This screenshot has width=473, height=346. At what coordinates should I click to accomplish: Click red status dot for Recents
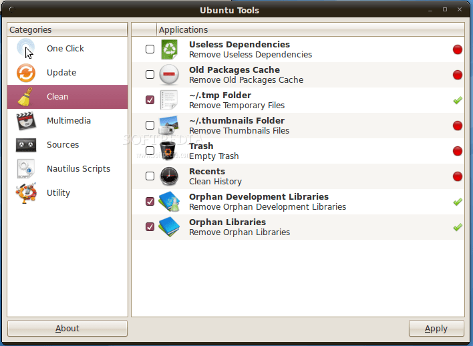tap(458, 176)
